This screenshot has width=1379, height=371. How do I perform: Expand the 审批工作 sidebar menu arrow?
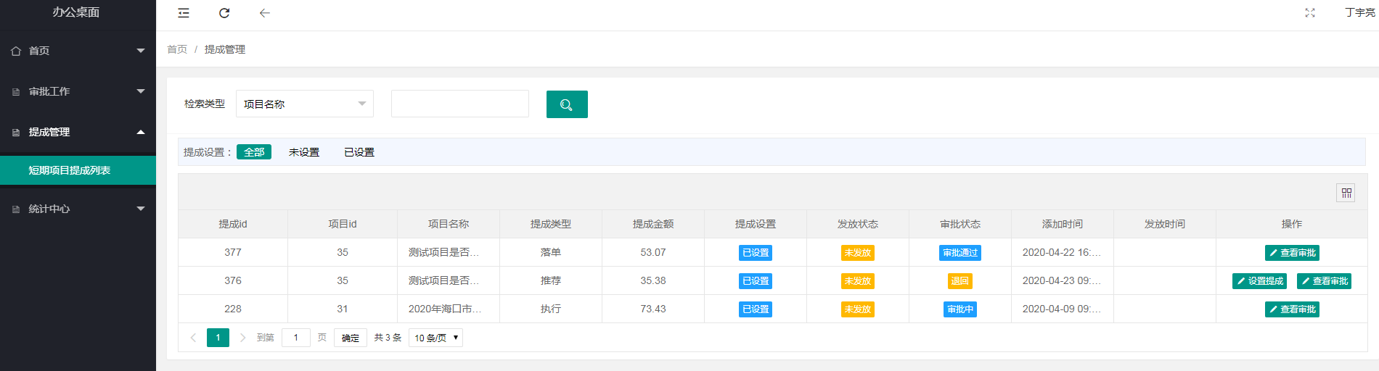pyautogui.click(x=141, y=91)
